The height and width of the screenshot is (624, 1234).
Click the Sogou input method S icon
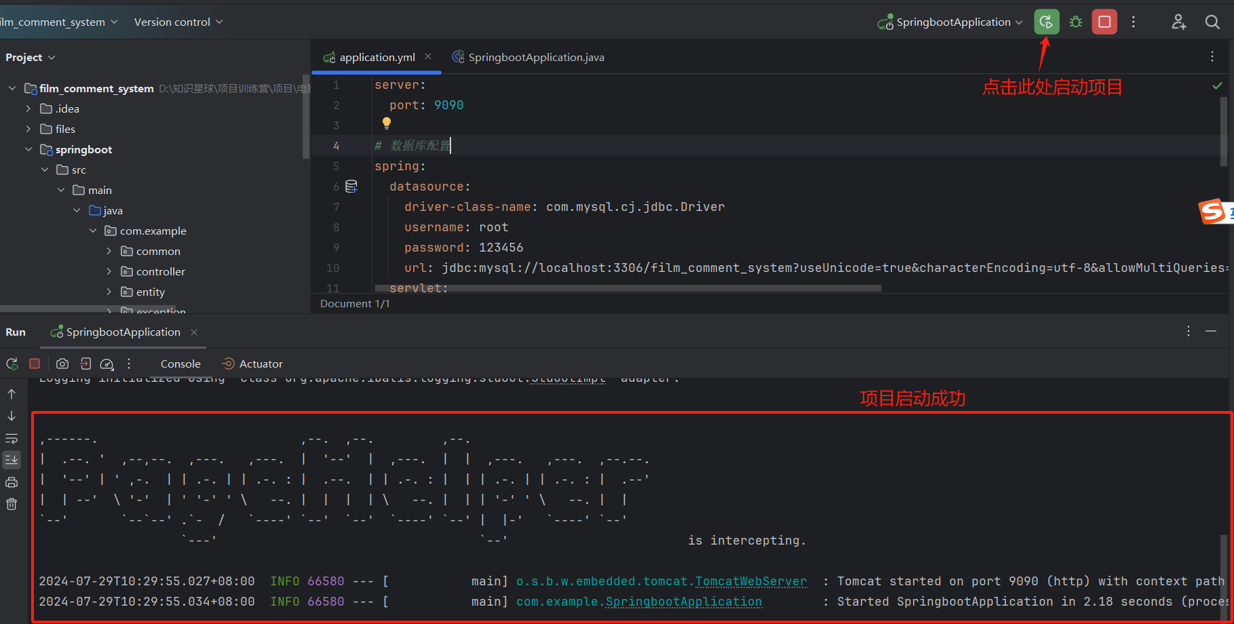(1213, 212)
